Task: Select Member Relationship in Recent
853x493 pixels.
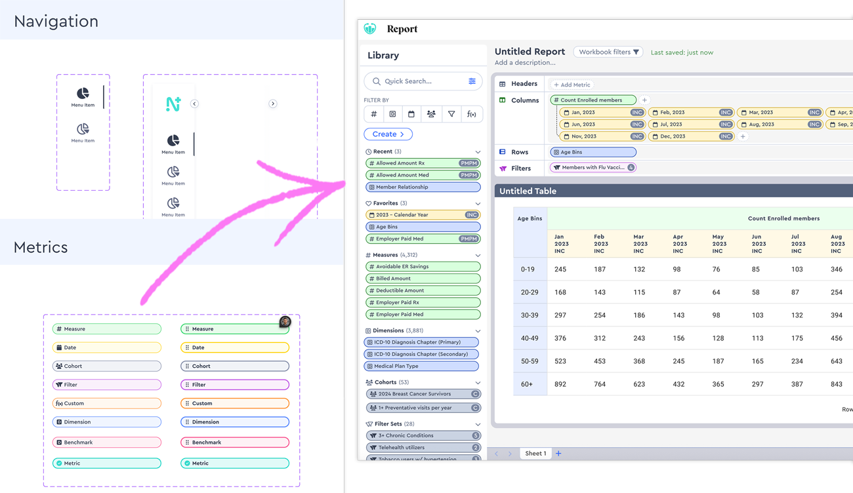Action: pyautogui.click(x=423, y=187)
